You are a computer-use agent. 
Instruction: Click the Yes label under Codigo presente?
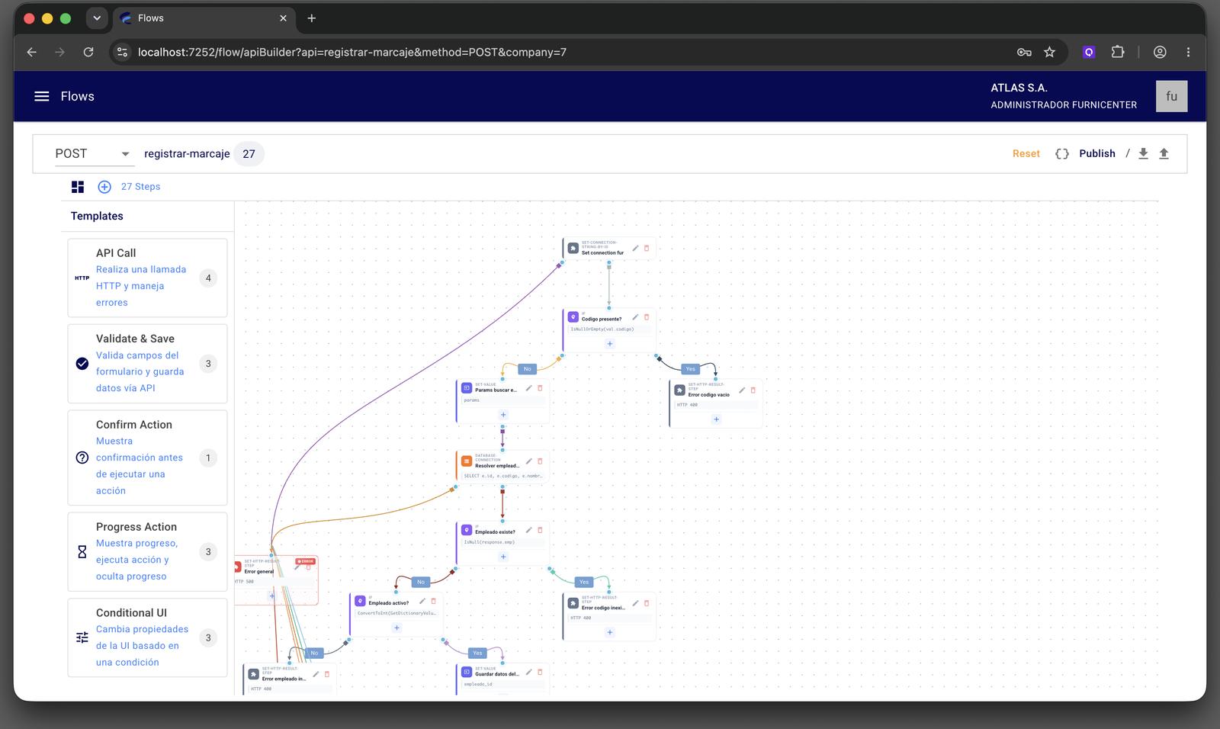coord(691,369)
